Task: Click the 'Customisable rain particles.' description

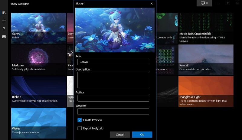Action: (x=195, y=69)
